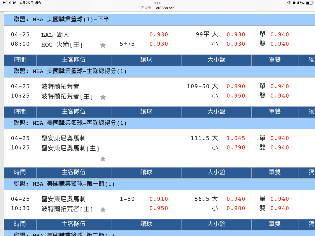Bet 拓荒者 first quarter handicap 0.950
This screenshot has height=236, width=315.
[x=159, y=208]
